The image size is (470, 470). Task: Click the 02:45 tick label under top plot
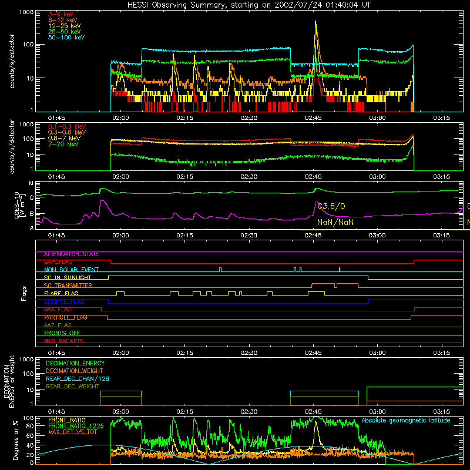[x=313, y=118]
